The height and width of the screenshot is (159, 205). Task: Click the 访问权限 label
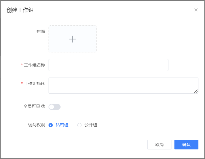[37, 125]
